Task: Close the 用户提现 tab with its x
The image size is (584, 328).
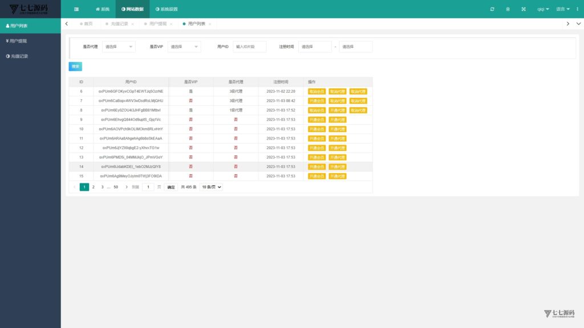Action: (x=171, y=24)
